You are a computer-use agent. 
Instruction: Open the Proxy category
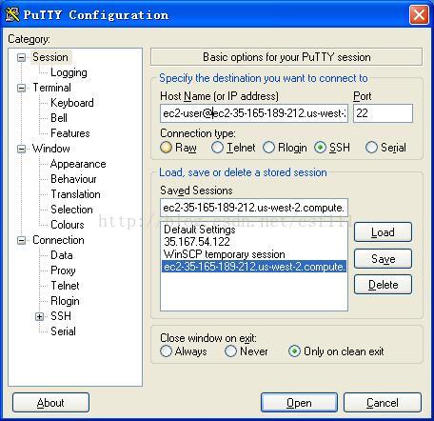[63, 271]
